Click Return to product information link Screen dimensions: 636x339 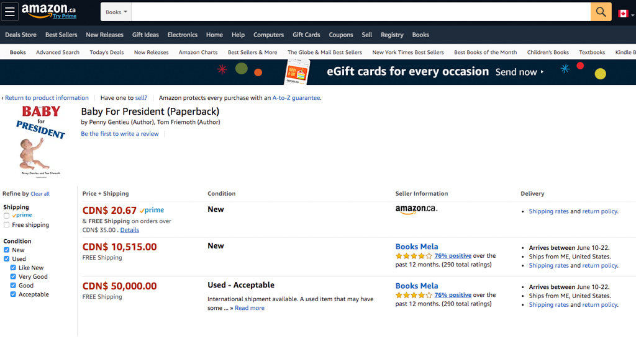click(x=47, y=98)
